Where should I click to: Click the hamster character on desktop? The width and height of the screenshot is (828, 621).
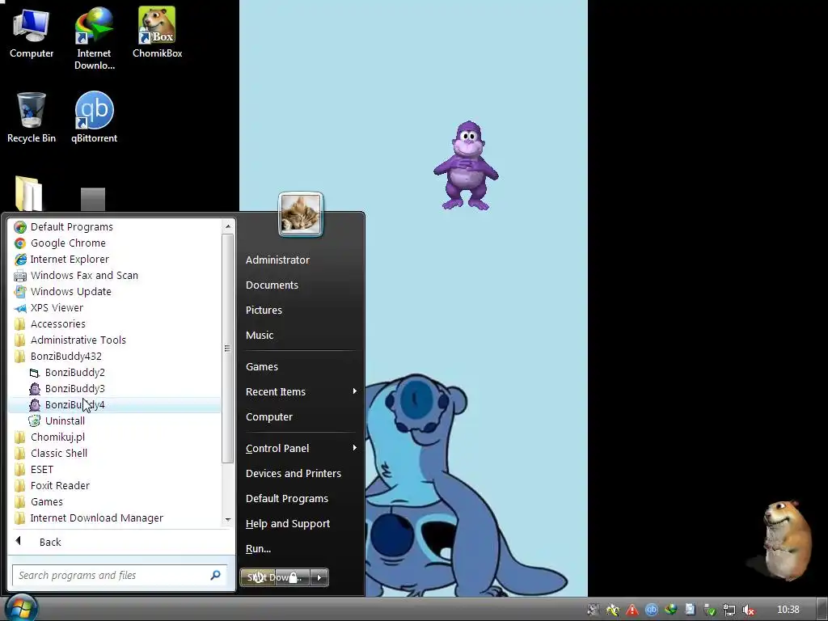(786, 539)
